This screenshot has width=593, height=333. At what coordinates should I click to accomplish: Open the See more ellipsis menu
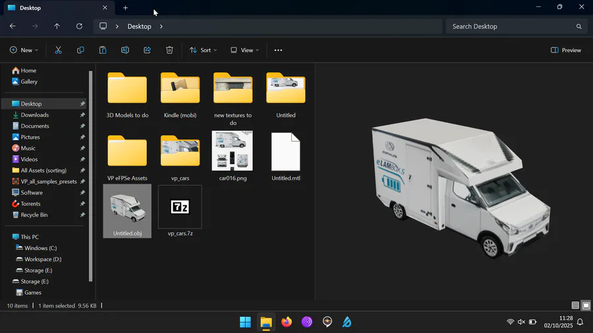278,50
